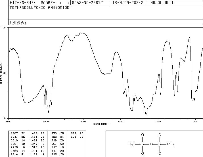Image resolution: width=203 pixels, height=157 pixels.
Task: Click the 4000 tick label on x-axis
Action: tap(9, 122)
